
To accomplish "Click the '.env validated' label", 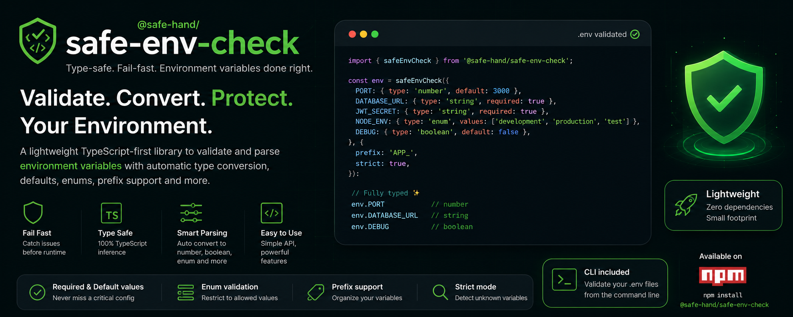I will click(x=602, y=34).
